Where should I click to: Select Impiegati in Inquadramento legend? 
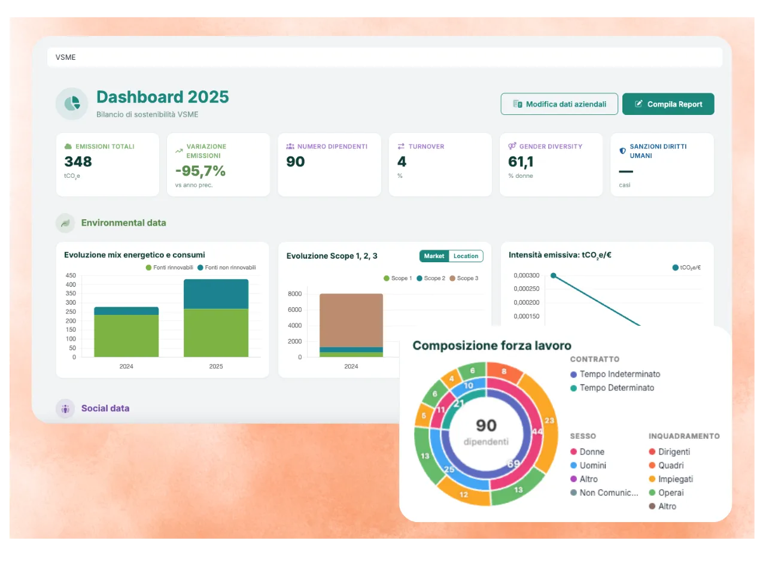(x=671, y=480)
